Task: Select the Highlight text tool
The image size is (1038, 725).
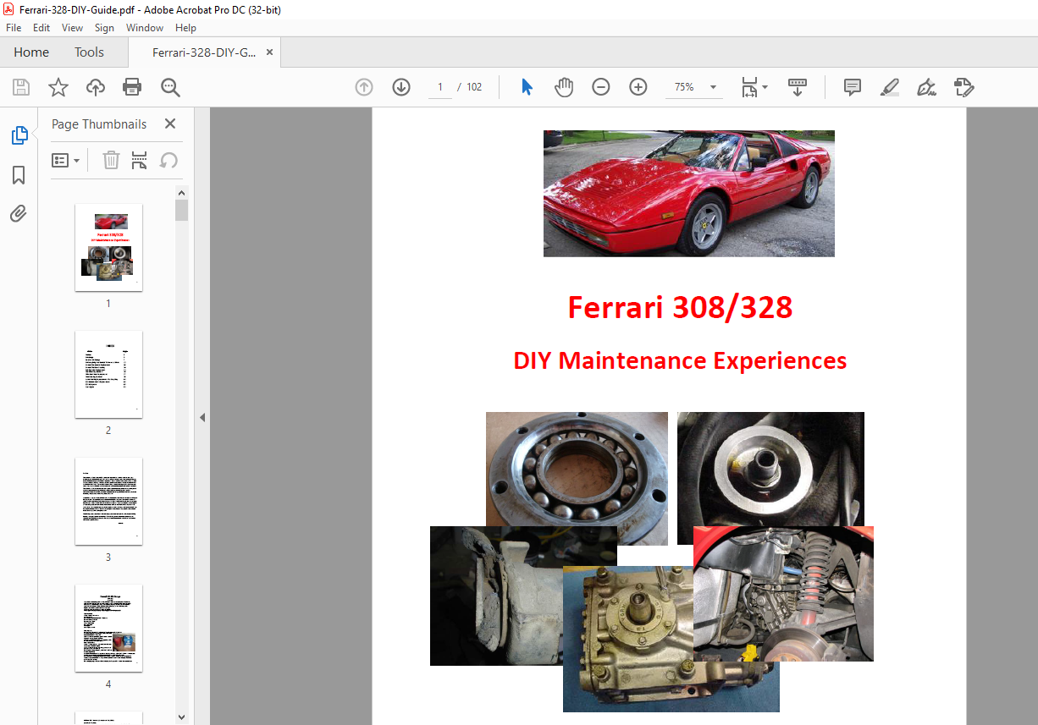Action: 890,87
